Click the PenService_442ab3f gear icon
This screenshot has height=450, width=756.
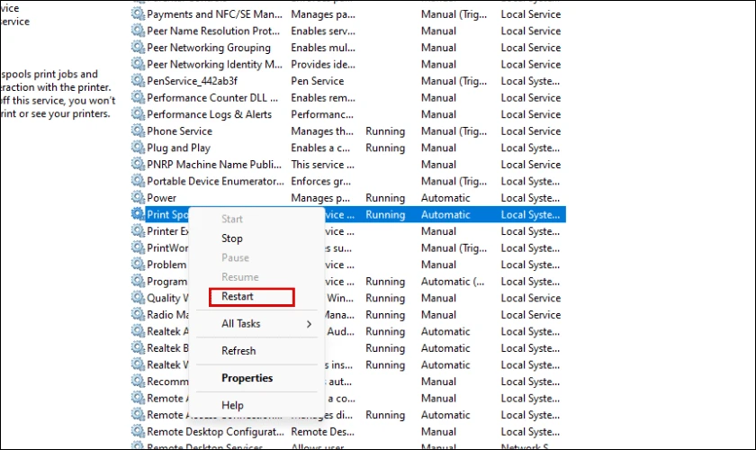138,81
